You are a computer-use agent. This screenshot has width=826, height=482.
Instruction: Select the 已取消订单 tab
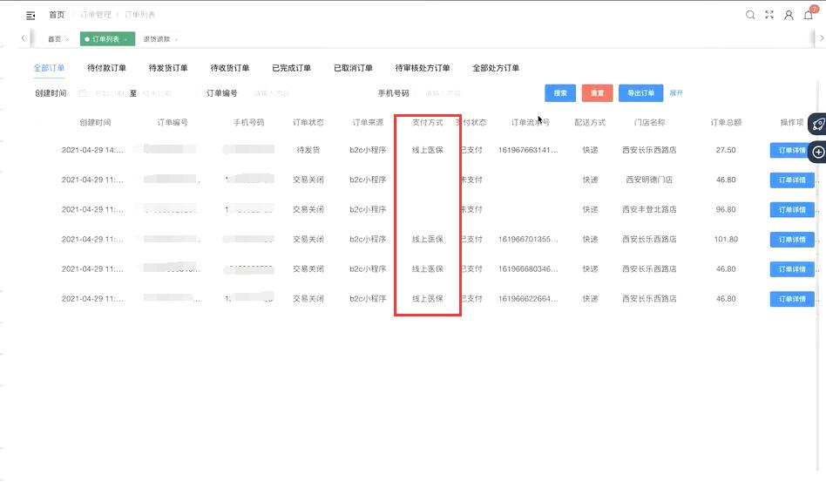pos(353,68)
